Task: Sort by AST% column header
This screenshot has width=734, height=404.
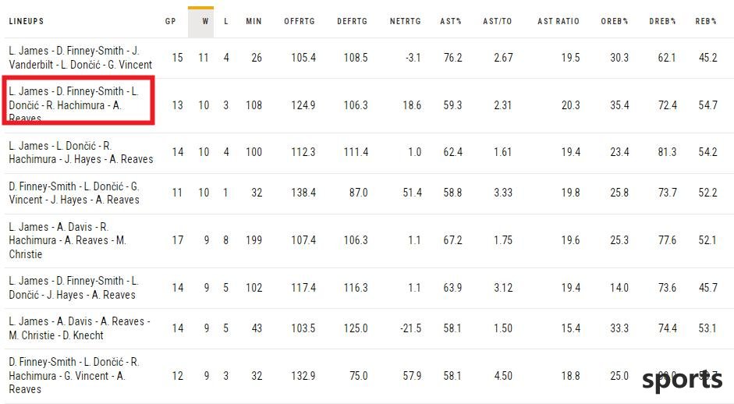Action: (x=451, y=22)
